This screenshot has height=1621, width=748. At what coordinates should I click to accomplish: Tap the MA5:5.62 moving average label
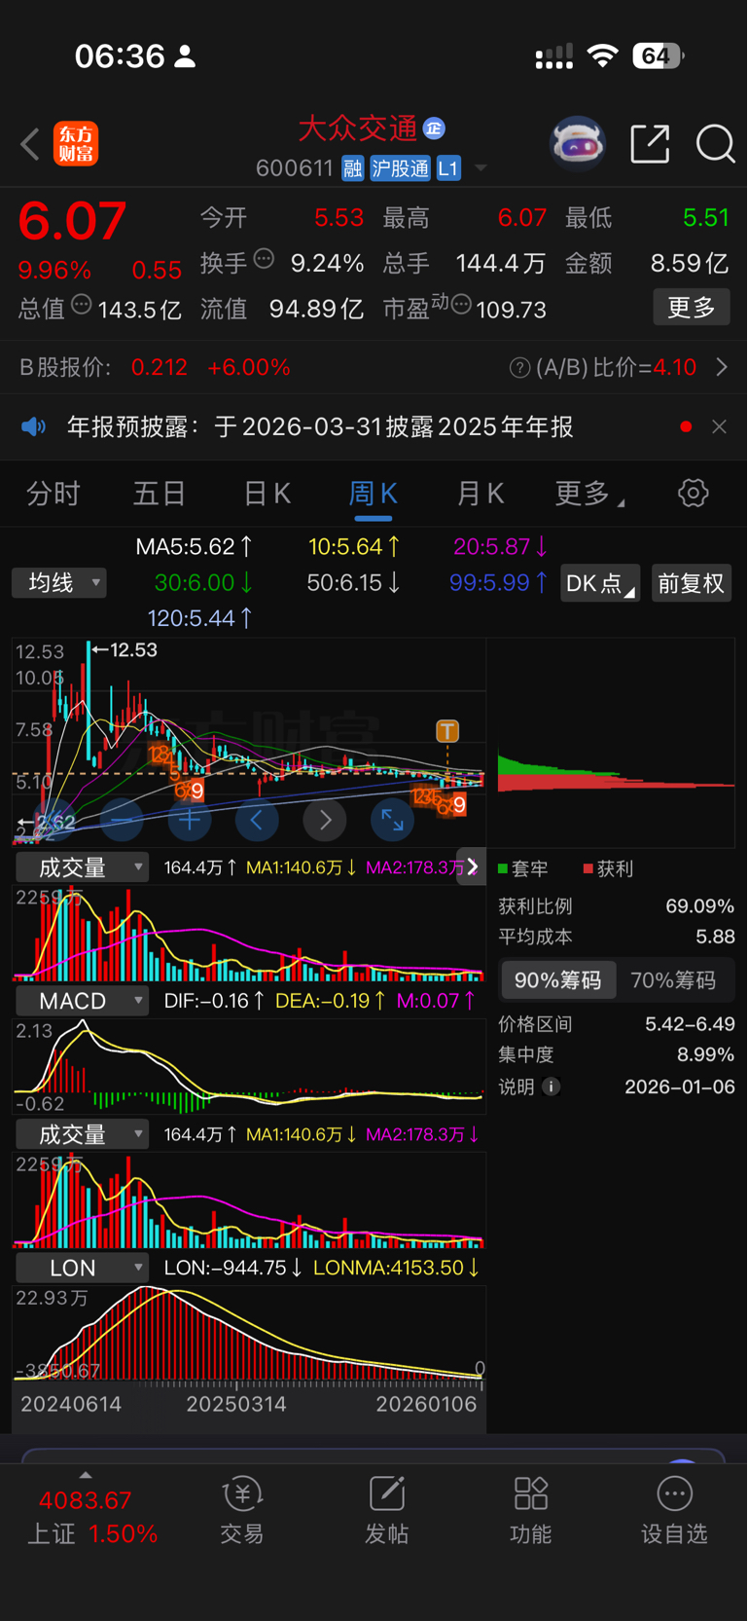(194, 546)
